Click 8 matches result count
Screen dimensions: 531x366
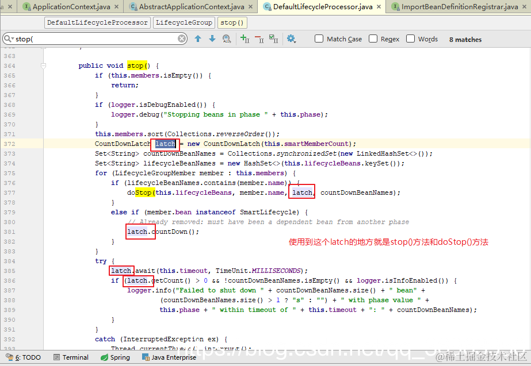tap(465, 40)
